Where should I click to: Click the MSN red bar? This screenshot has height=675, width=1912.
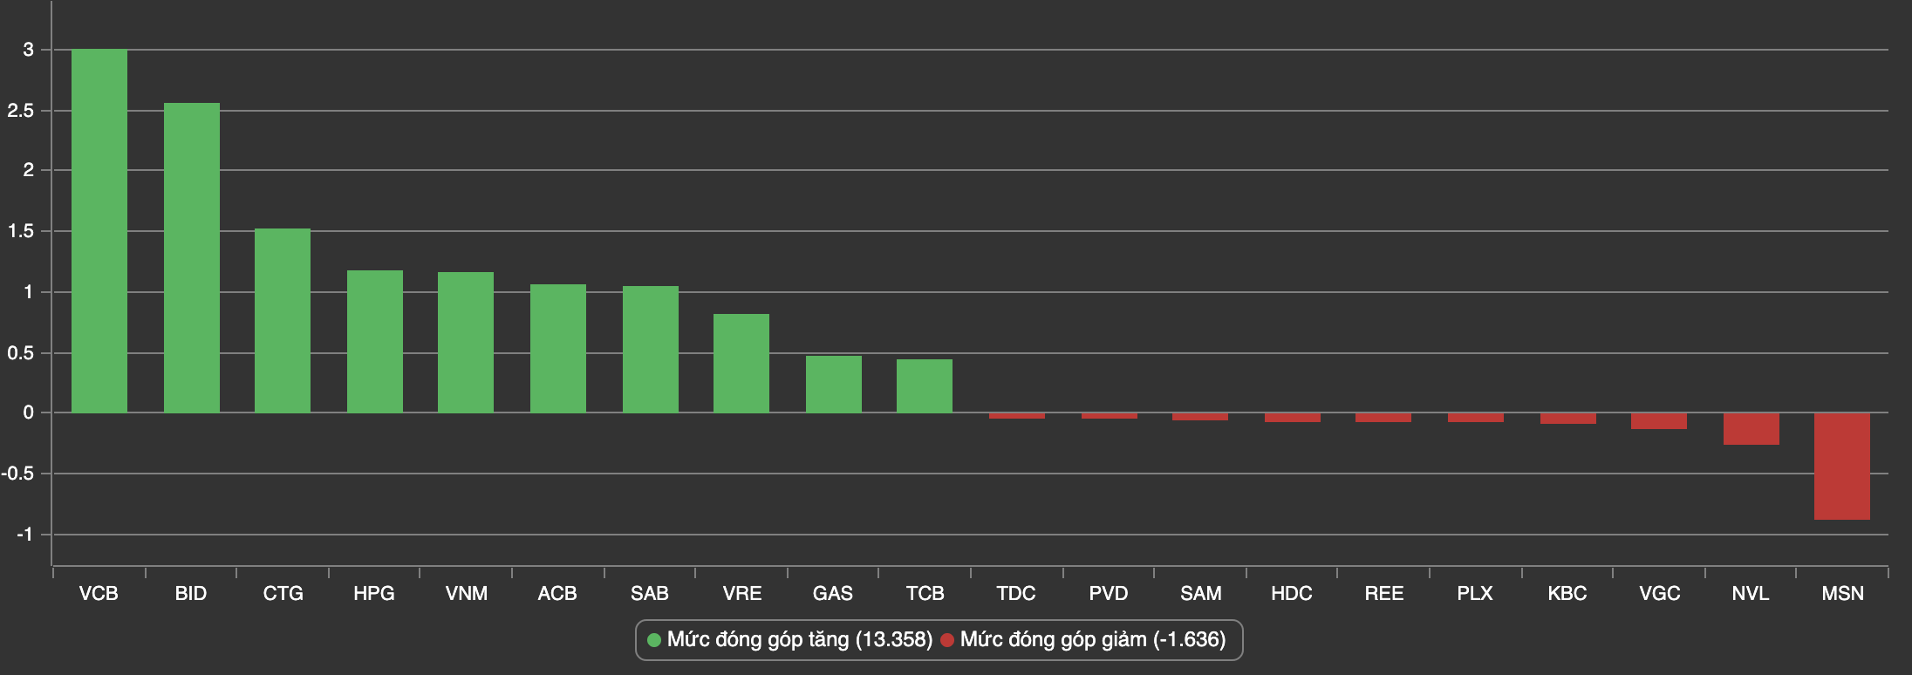click(1842, 467)
